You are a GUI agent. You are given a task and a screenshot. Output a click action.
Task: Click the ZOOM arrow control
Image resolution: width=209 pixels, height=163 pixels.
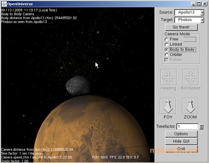tap(190, 106)
